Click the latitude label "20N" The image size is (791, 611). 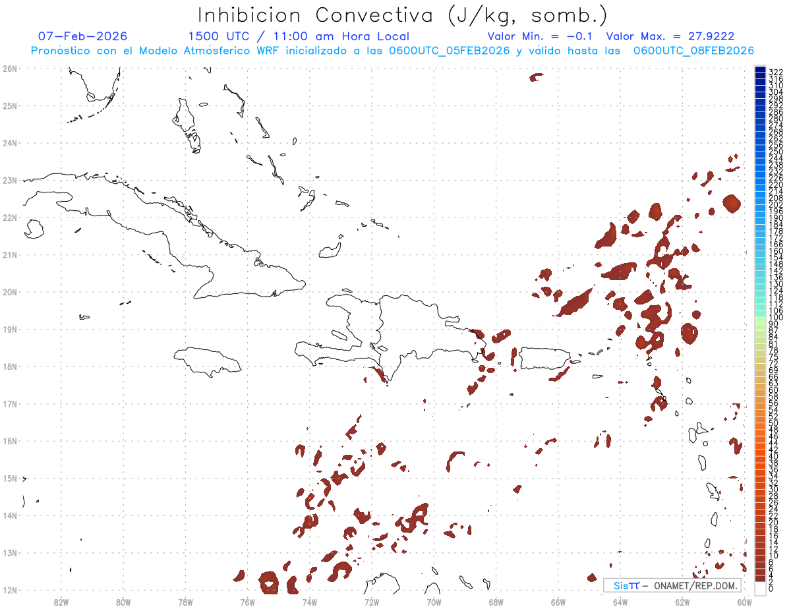pyautogui.click(x=9, y=292)
